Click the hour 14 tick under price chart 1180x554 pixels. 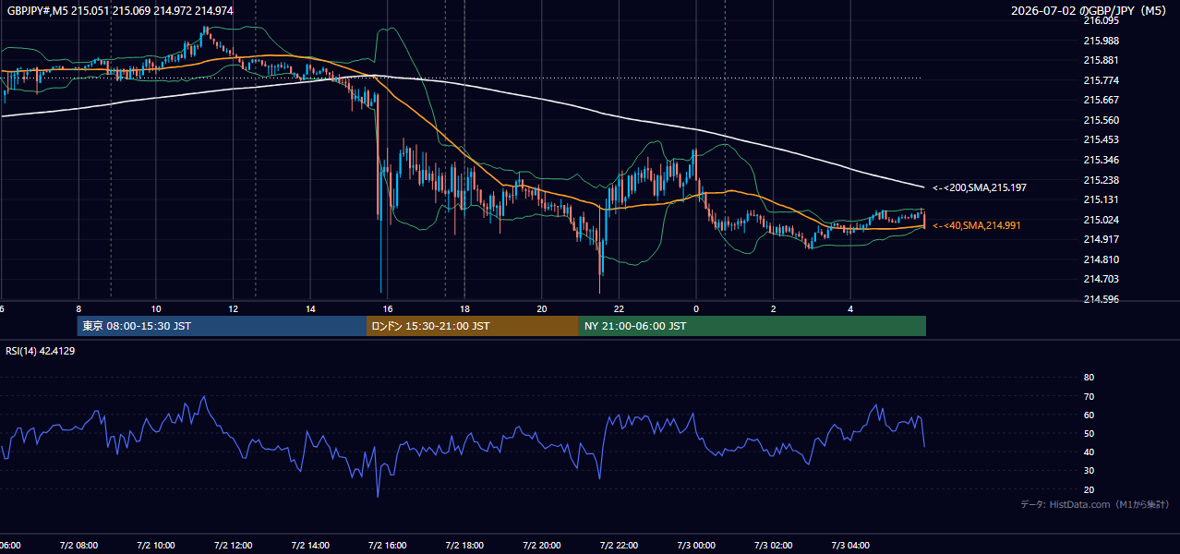(x=310, y=308)
